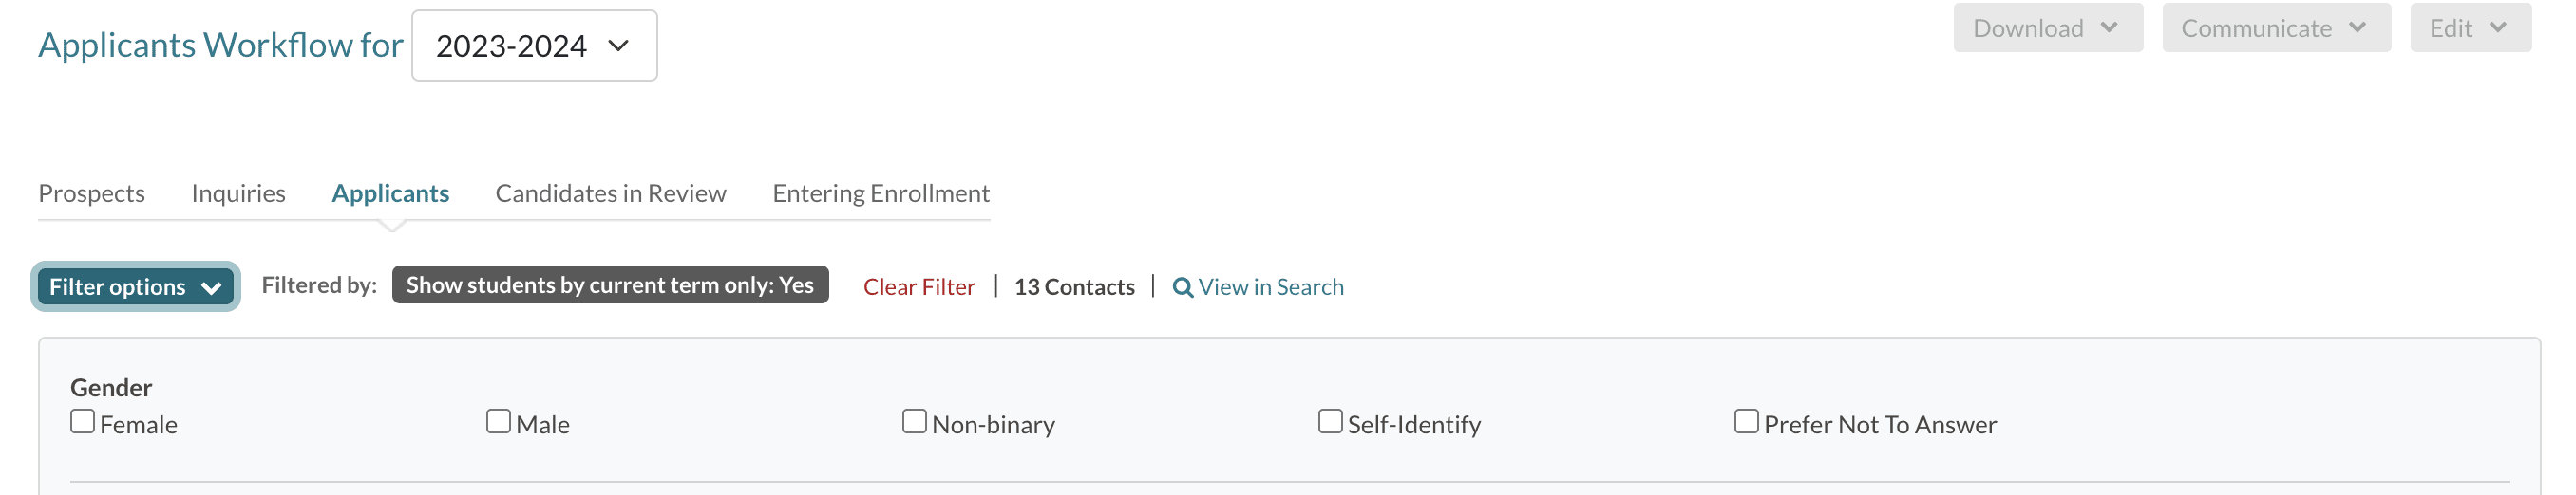Click the Clear Filter link
Image resolution: width=2576 pixels, height=495 pixels.
(x=918, y=287)
